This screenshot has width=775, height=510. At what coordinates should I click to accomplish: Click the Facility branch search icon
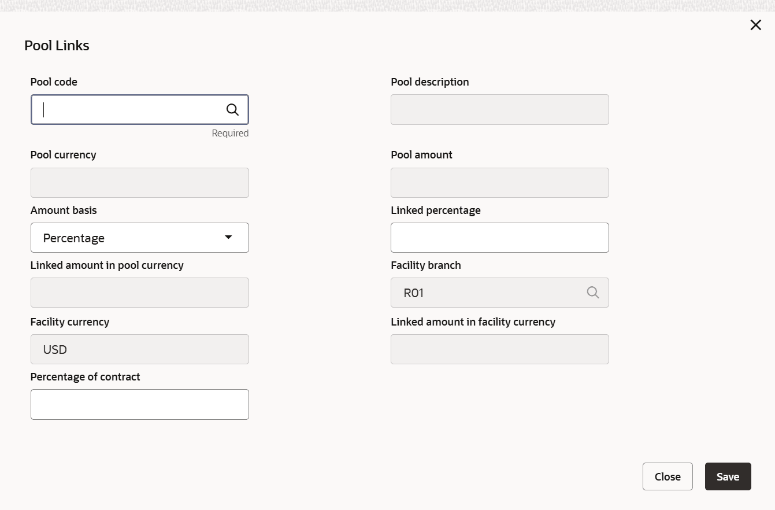(592, 293)
